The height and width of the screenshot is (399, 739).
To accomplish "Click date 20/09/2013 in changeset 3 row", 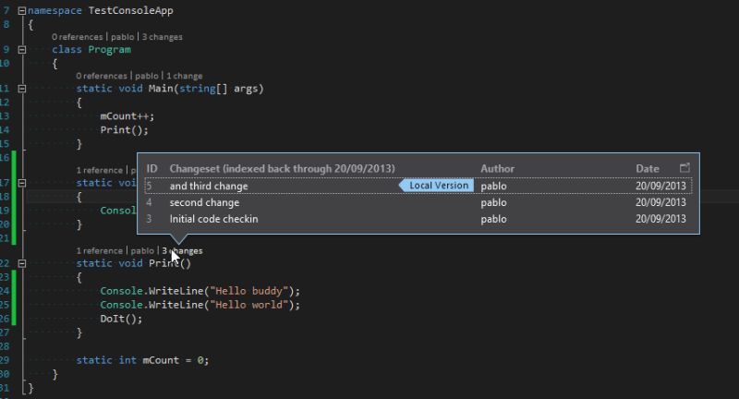I will coord(660,219).
